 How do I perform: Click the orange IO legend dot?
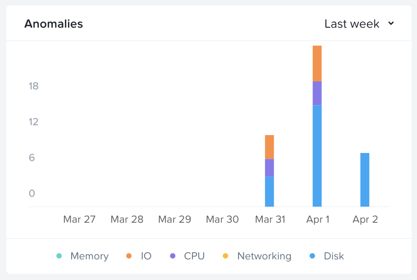(x=129, y=256)
